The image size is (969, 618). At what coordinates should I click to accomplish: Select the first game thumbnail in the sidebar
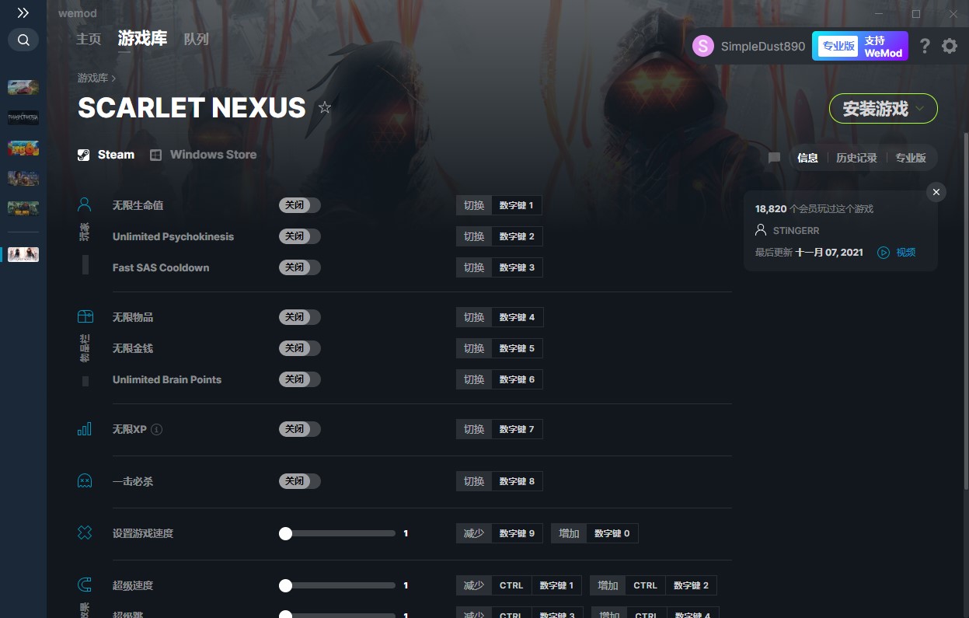[x=23, y=87]
